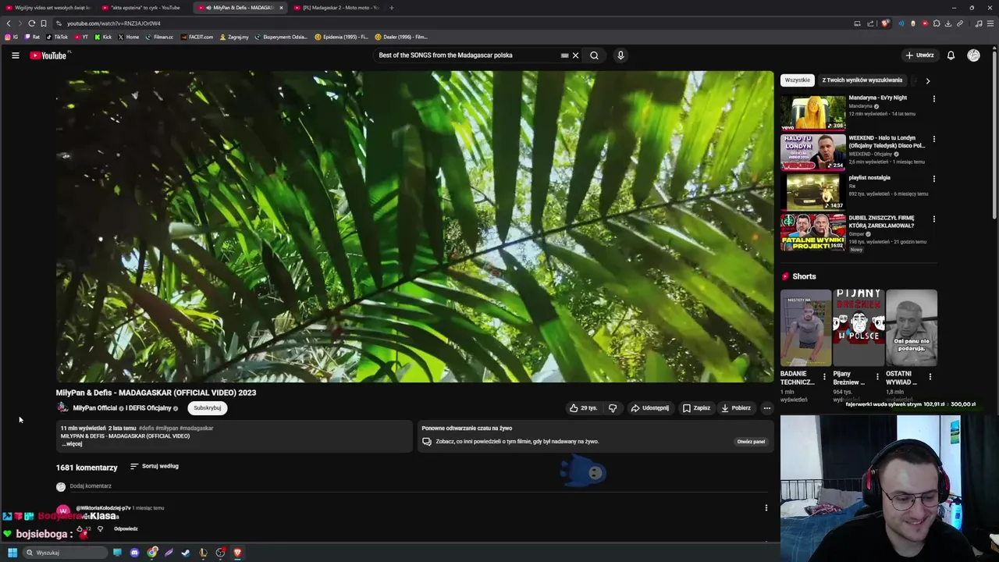
Task: Open WEEKEND - Halo tu Londyn video title
Action: pyautogui.click(x=887, y=142)
